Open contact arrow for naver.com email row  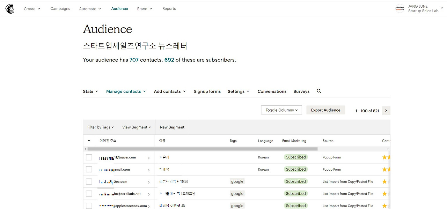point(149,158)
